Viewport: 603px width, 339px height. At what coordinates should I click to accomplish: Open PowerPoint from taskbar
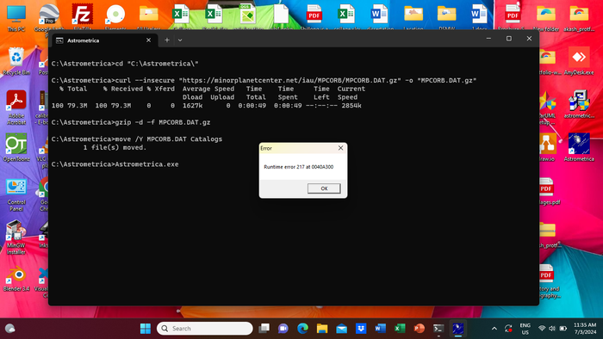coord(420,329)
